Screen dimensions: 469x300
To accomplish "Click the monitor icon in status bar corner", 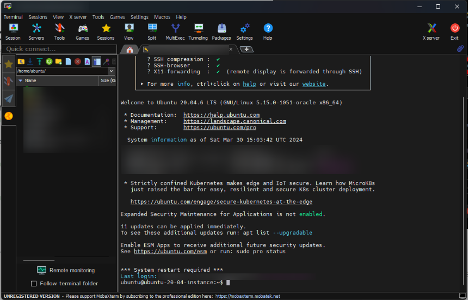I will tap(462, 296).
